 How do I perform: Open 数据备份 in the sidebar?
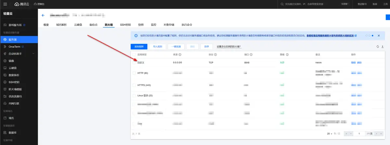(x=19, y=75)
